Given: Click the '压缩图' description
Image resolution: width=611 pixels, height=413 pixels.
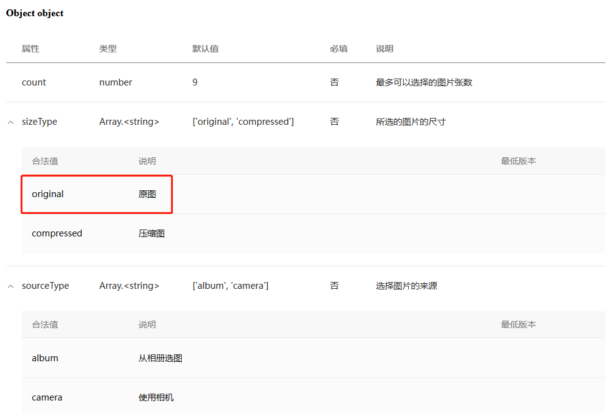Looking at the screenshot, I should click(152, 233).
